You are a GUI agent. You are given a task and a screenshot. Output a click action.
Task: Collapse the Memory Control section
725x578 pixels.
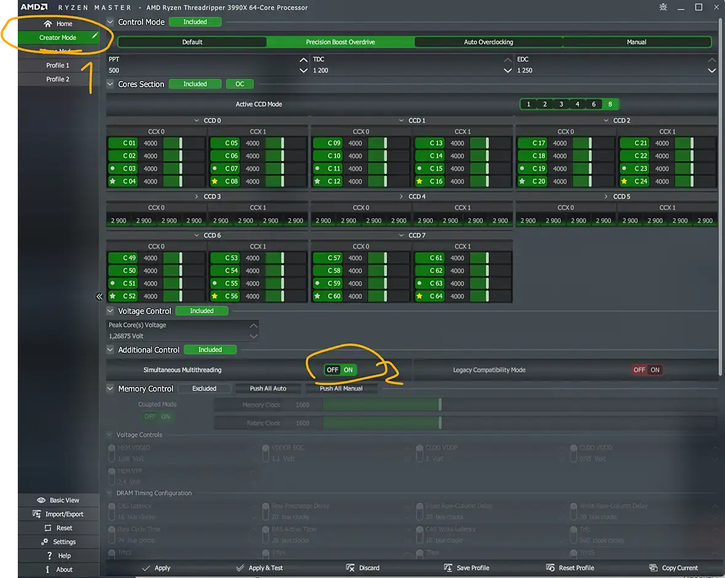110,388
